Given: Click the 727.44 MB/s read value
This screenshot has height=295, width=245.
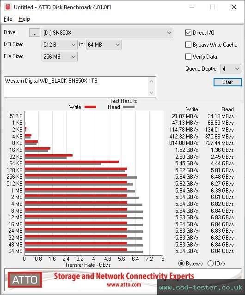Looking at the screenshot, I should (220, 143).
